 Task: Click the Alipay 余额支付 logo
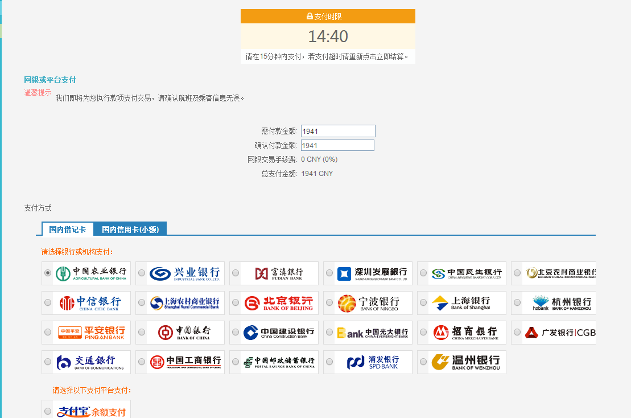pyautogui.click(x=92, y=410)
